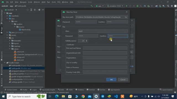Select MainActivity in project tree
The height and width of the screenshot is (99, 177).
click(x=25, y=30)
